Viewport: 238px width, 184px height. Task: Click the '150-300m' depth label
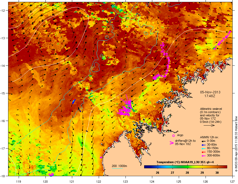[213, 152]
